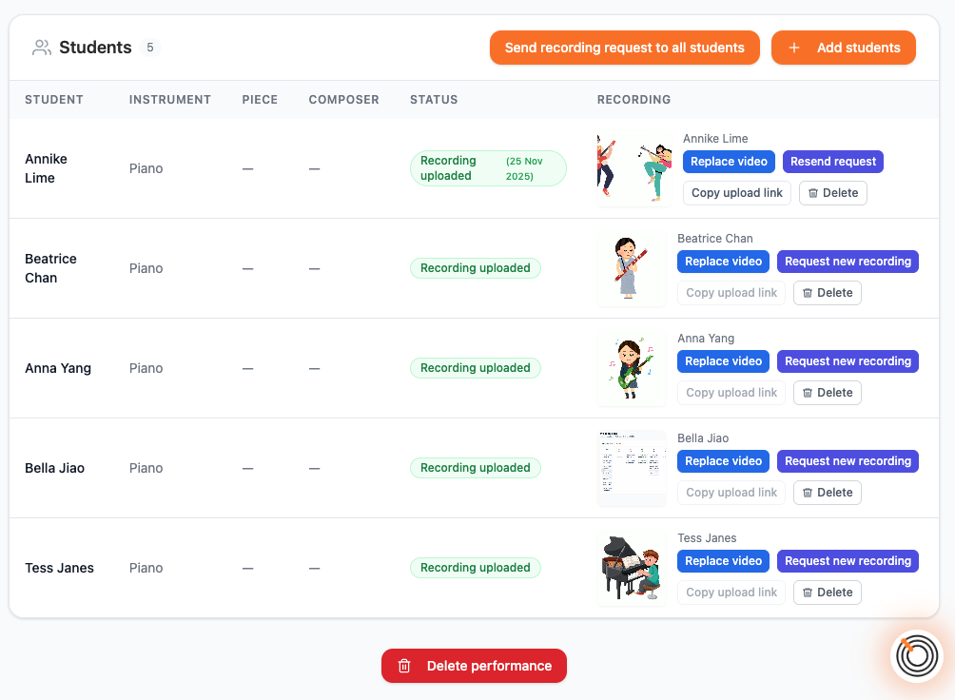The height and width of the screenshot is (700, 955).
Task: Click Anna Yang's Recording uploaded status badge
Action: pyautogui.click(x=475, y=368)
